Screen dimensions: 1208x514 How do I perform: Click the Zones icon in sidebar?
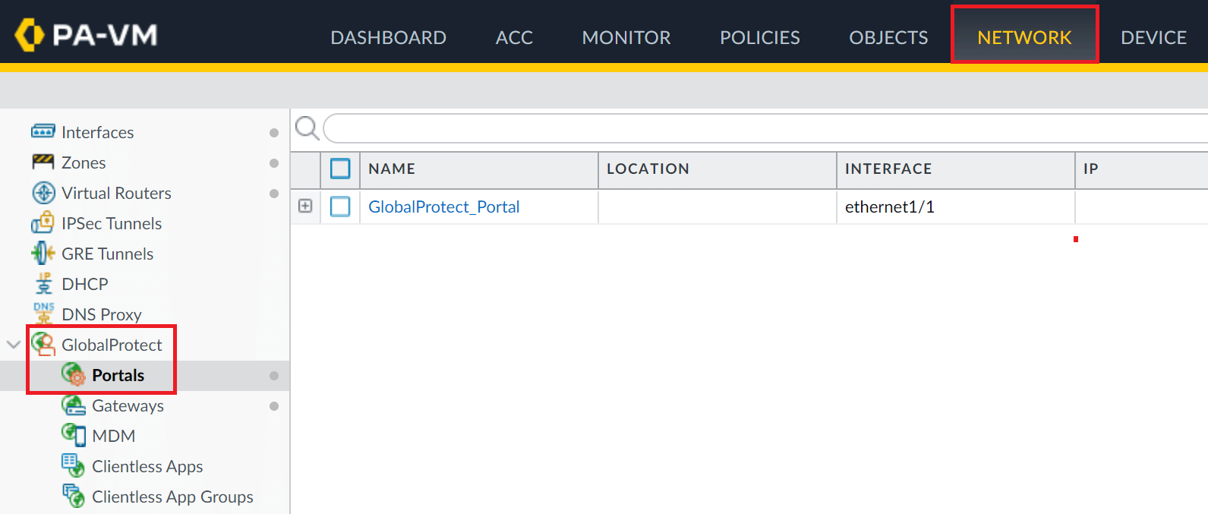[x=43, y=162]
